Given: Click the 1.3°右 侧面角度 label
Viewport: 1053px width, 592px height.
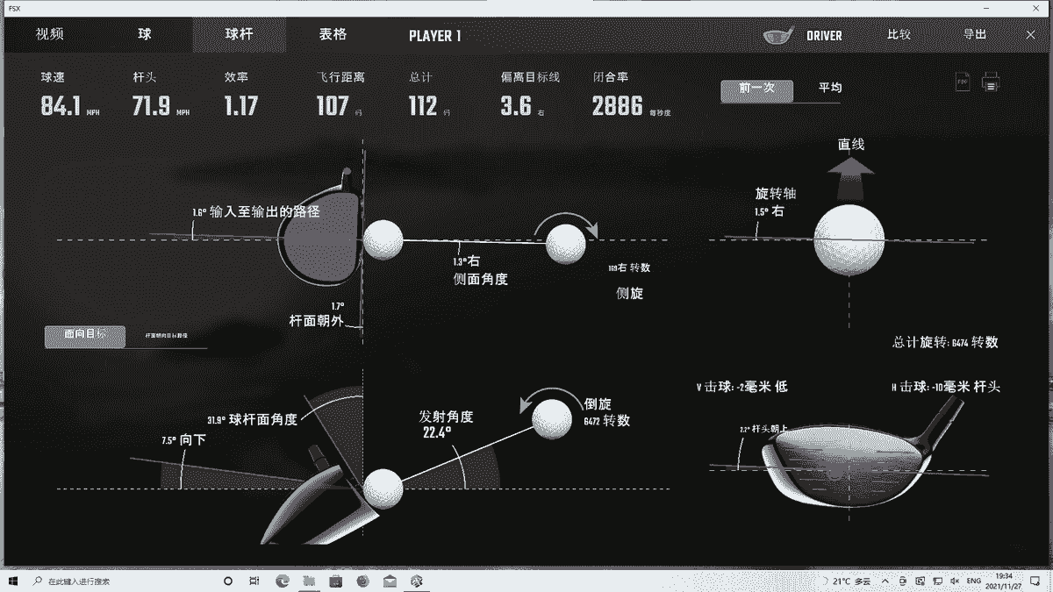Looking at the screenshot, I should (x=480, y=271).
